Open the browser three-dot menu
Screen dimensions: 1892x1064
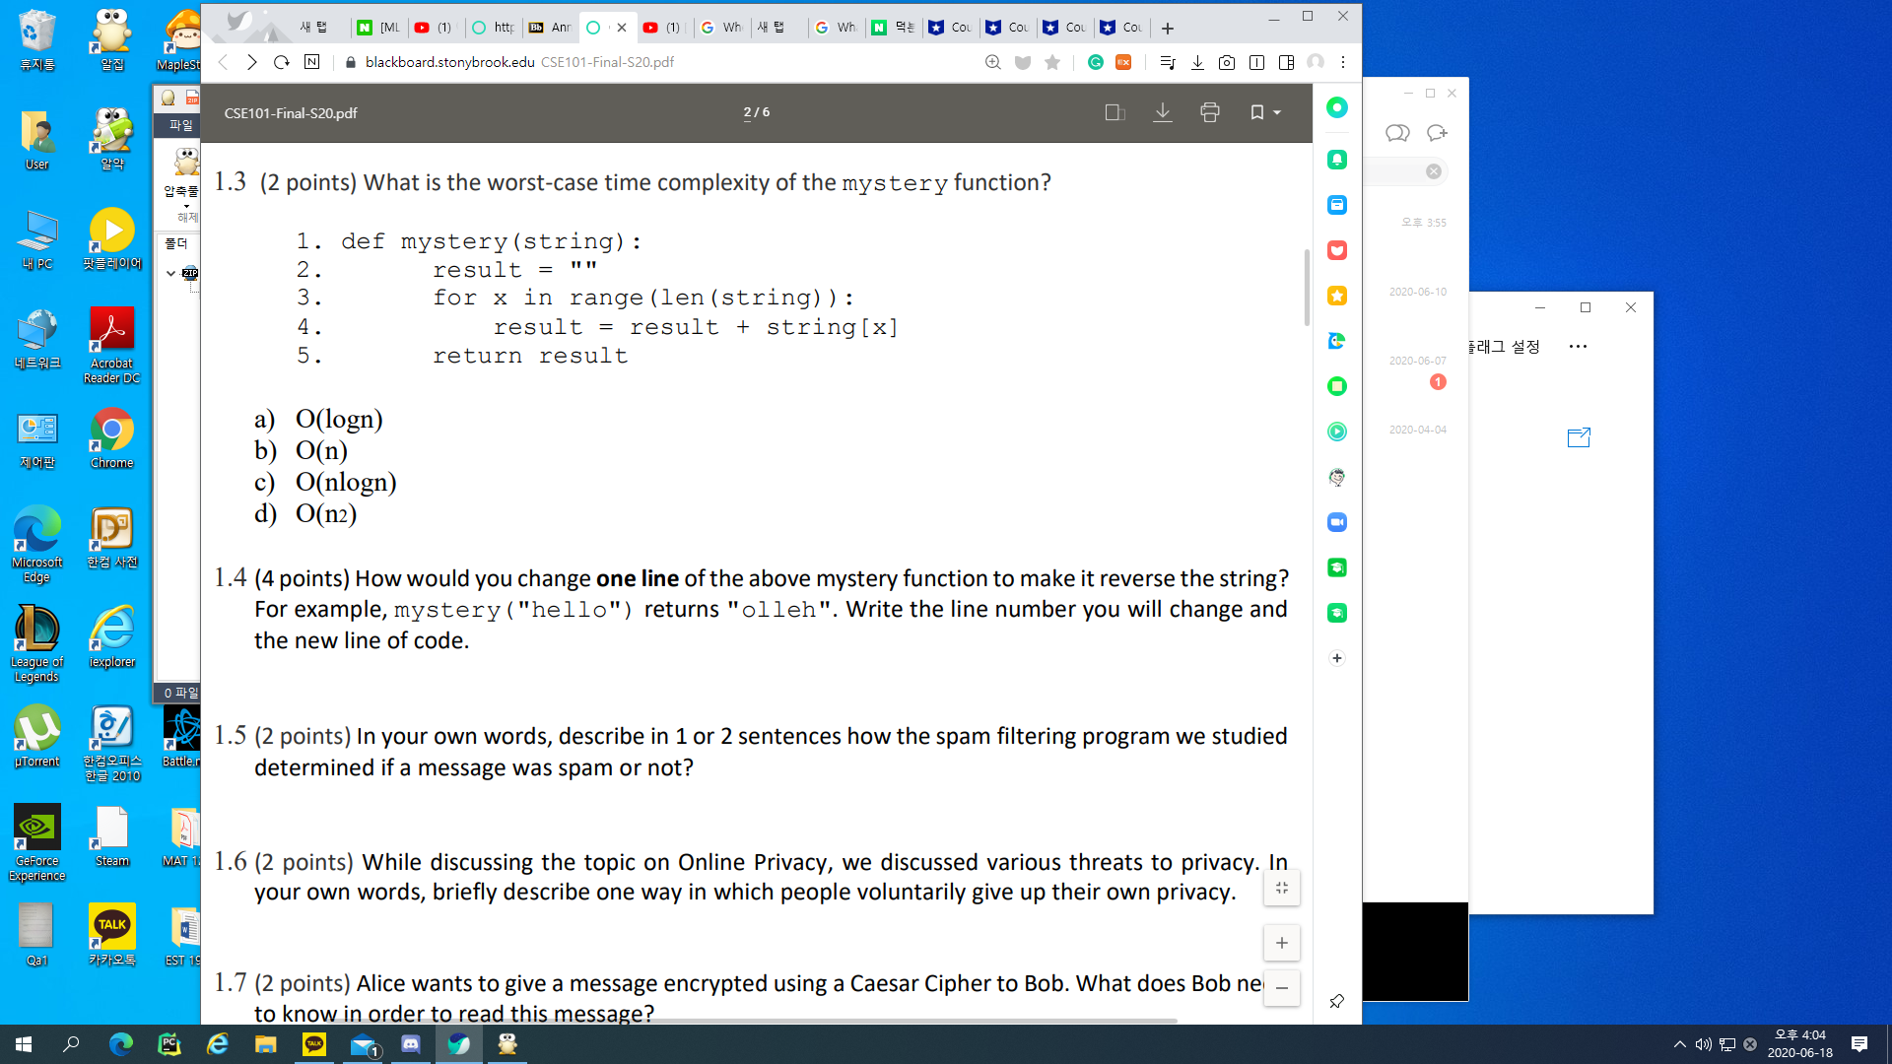point(1344,62)
